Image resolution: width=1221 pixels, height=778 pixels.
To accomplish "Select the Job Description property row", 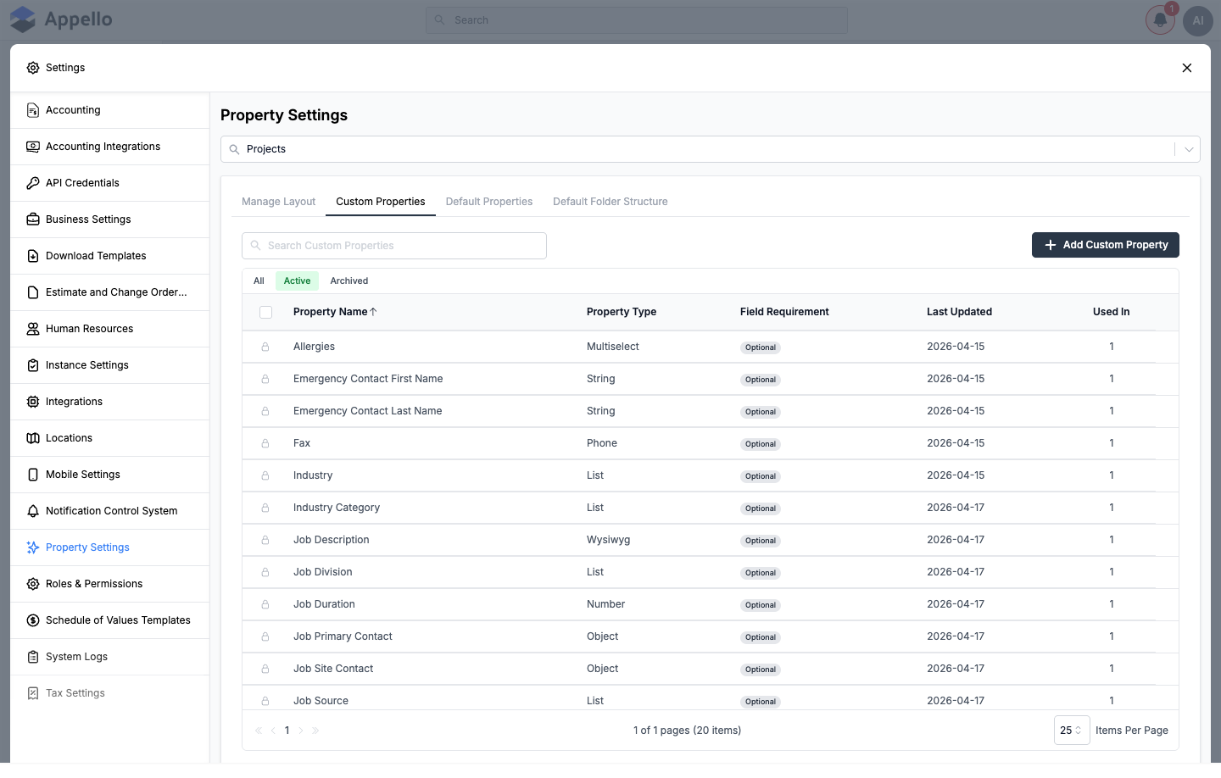I will [711, 540].
